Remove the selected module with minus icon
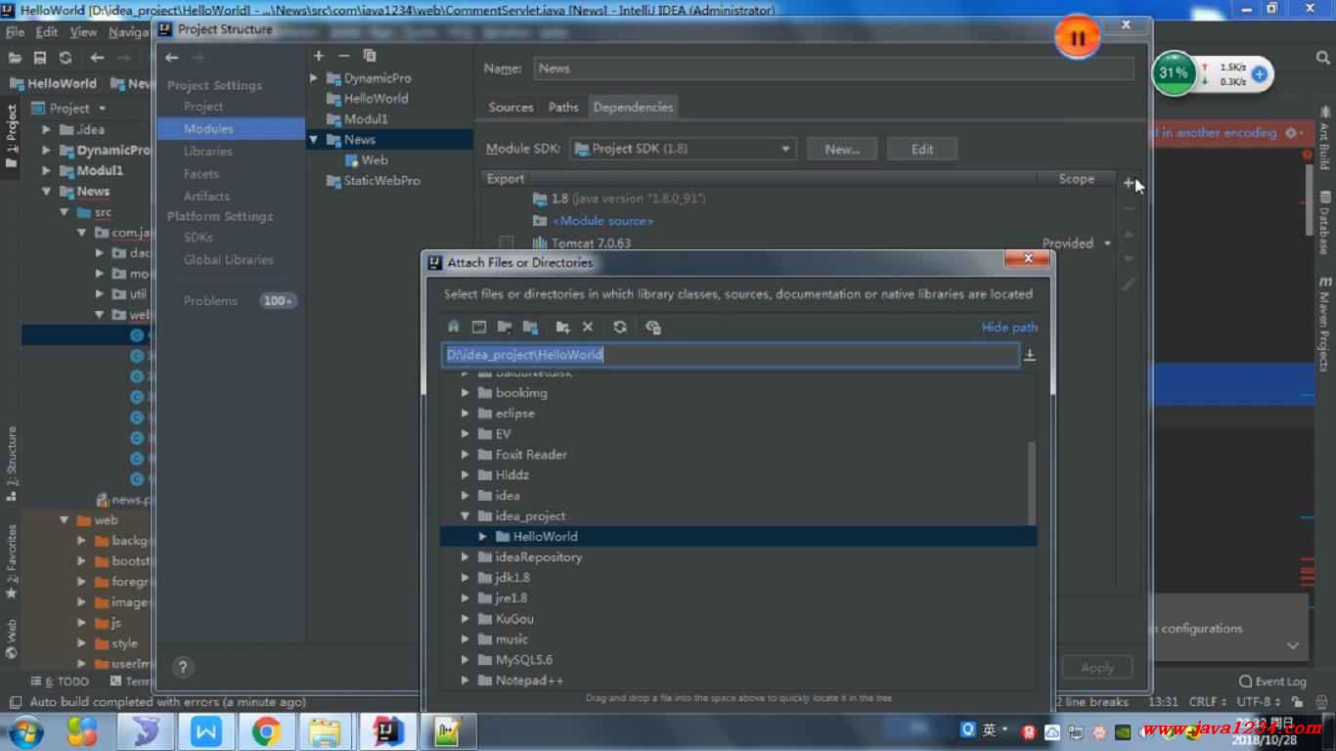Image resolution: width=1336 pixels, height=751 pixels. [343, 56]
